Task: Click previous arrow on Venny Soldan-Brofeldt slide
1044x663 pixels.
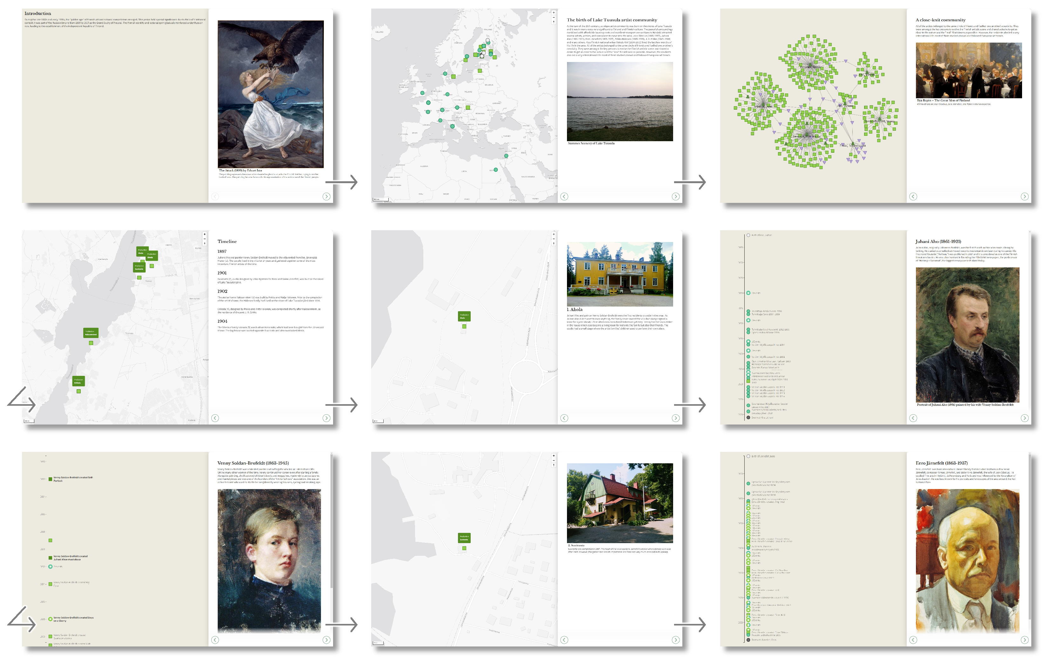Action: click(215, 640)
